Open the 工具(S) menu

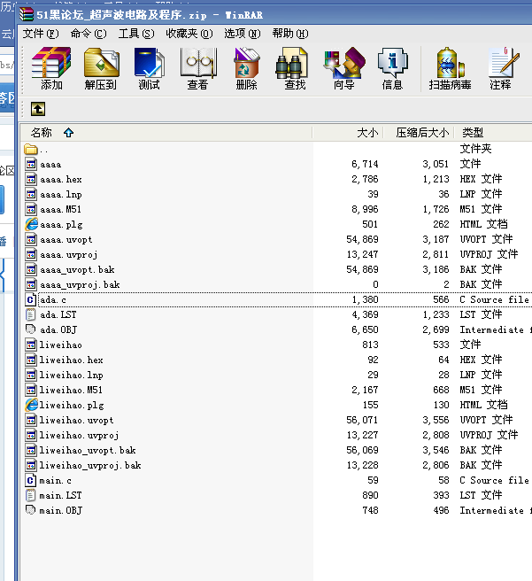click(x=136, y=34)
